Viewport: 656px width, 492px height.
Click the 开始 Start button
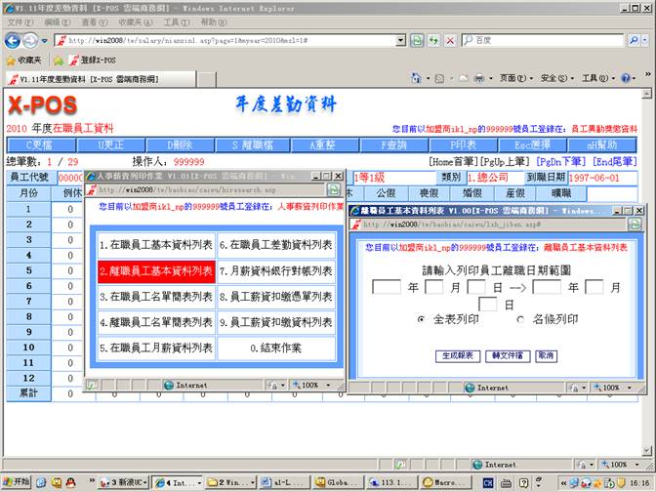coord(17,482)
